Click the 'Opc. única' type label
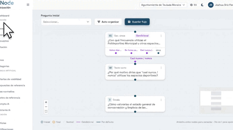This screenshot has width=233, height=130. pos(120,36)
